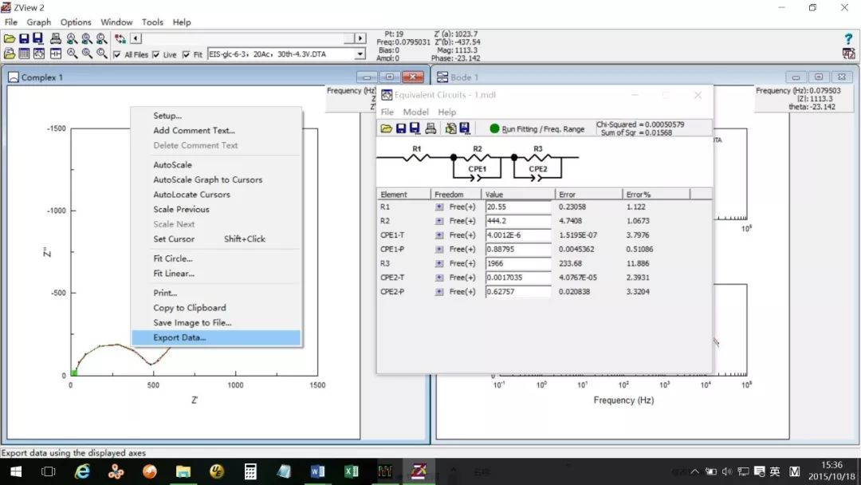Click first blue save disk in main toolbar
This screenshot has width=861, height=485.
point(24,38)
